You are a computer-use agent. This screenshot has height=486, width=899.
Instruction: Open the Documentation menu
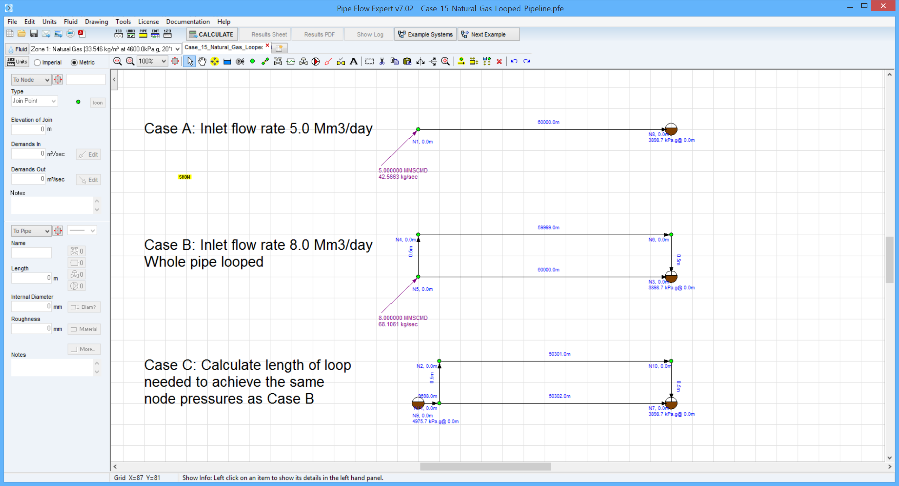click(x=188, y=21)
